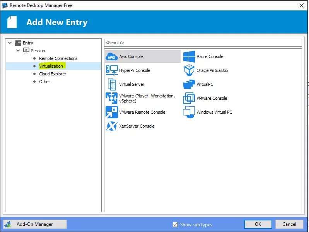This screenshot has width=309, height=232.
Task: Click the Entry folder icon in tree
Action: (x=18, y=43)
